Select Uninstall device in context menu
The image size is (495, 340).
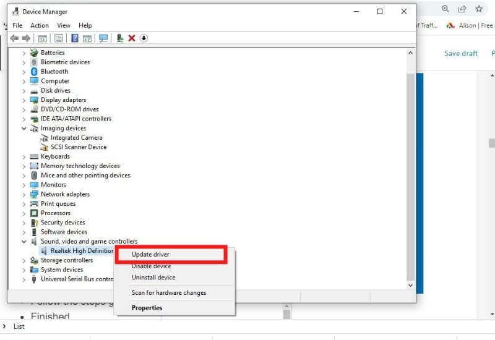click(x=153, y=278)
